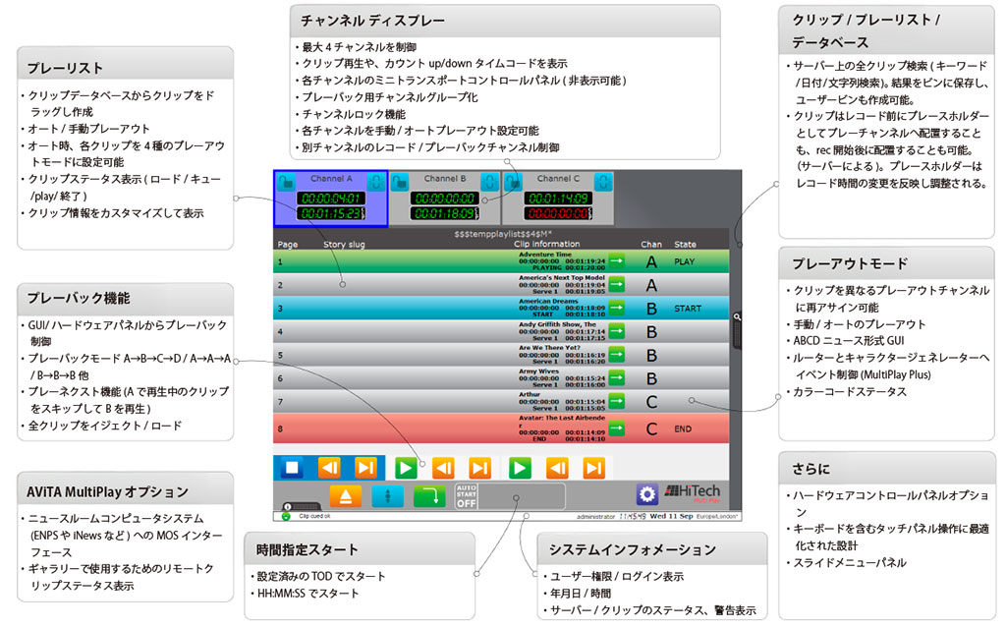Toggle the AUTO START OFF switch
Screen dimensions: 1006x627
point(466,495)
